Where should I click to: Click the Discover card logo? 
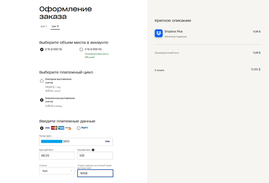pyautogui.click(x=68, y=128)
